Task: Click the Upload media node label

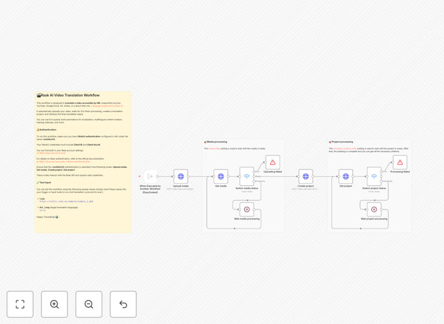Action: pyautogui.click(x=181, y=186)
